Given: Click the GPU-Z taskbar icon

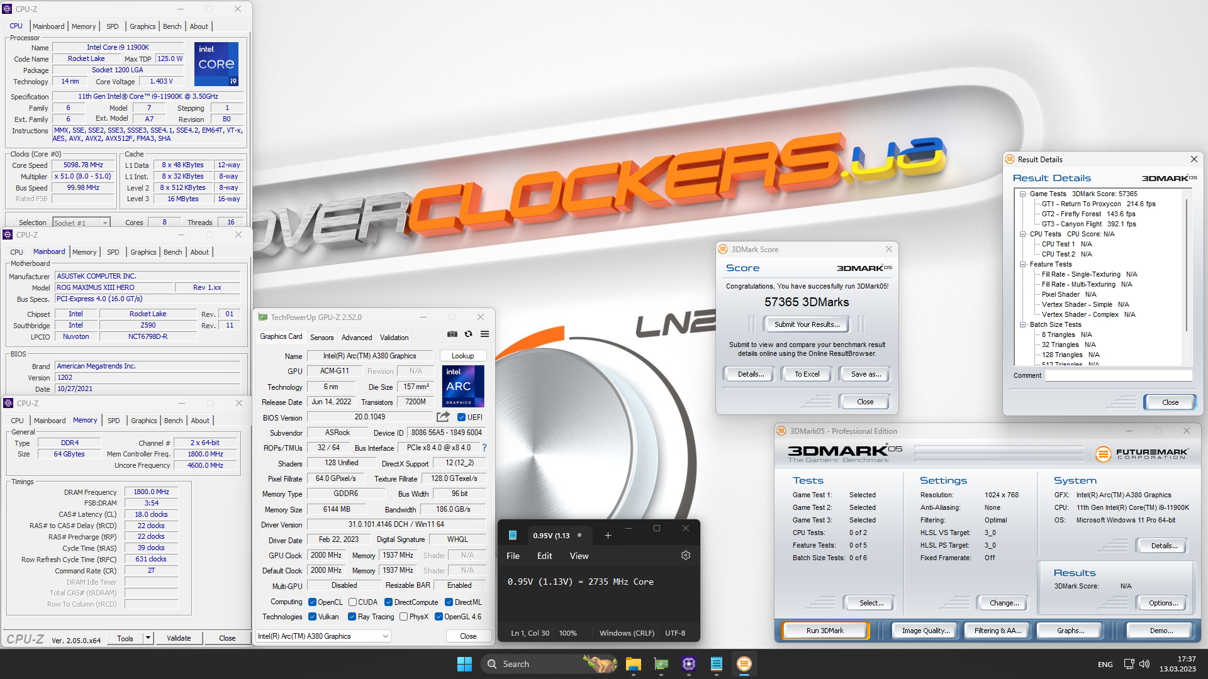Looking at the screenshot, I should [661, 664].
